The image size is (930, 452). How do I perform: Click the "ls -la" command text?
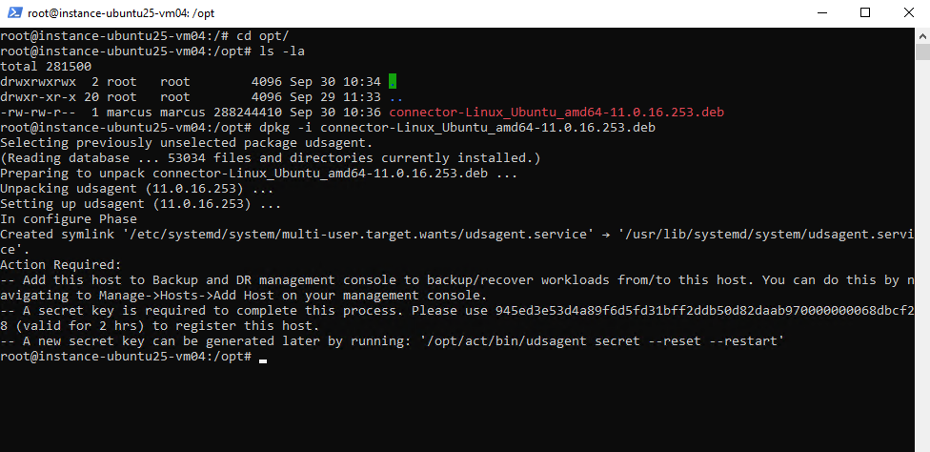[281, 51]
